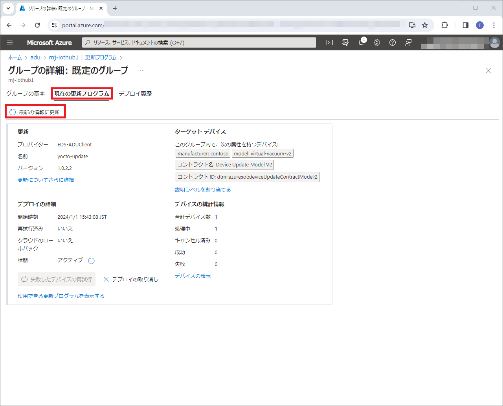503x406 pixels.
Task: Bookmark this page with the star icon
Action: click(425, 25)
